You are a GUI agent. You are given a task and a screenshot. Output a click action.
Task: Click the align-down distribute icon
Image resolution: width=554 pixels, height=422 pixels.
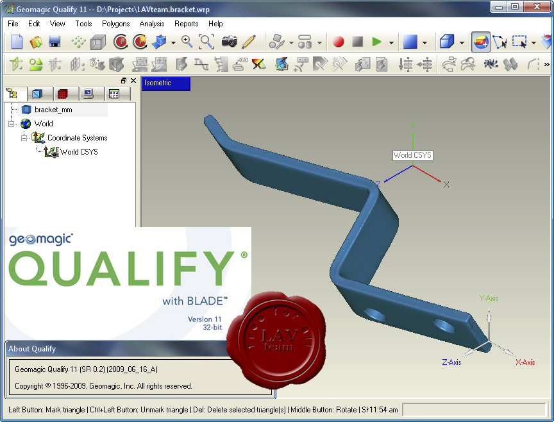point(405,64)
